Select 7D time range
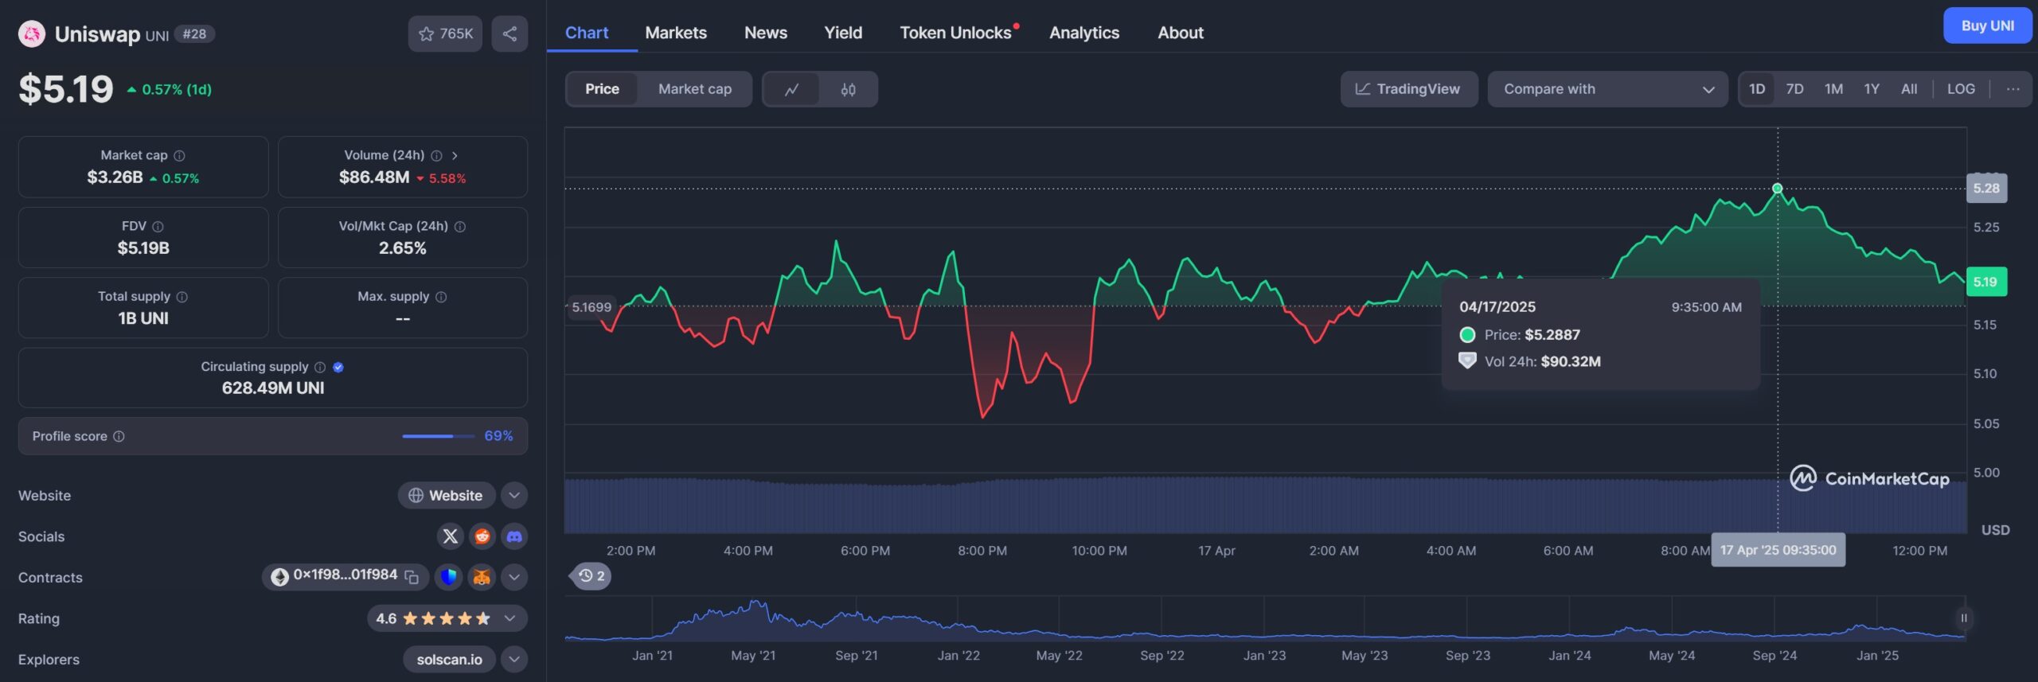 tap(1794, 89)
